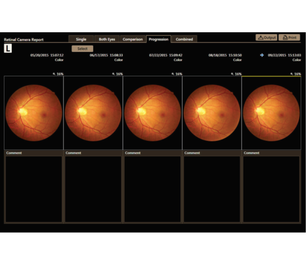Screen dimensions: 306x265
Task: Click the blue arrow beside 09/22/2015 date
Action: point(262,55)
